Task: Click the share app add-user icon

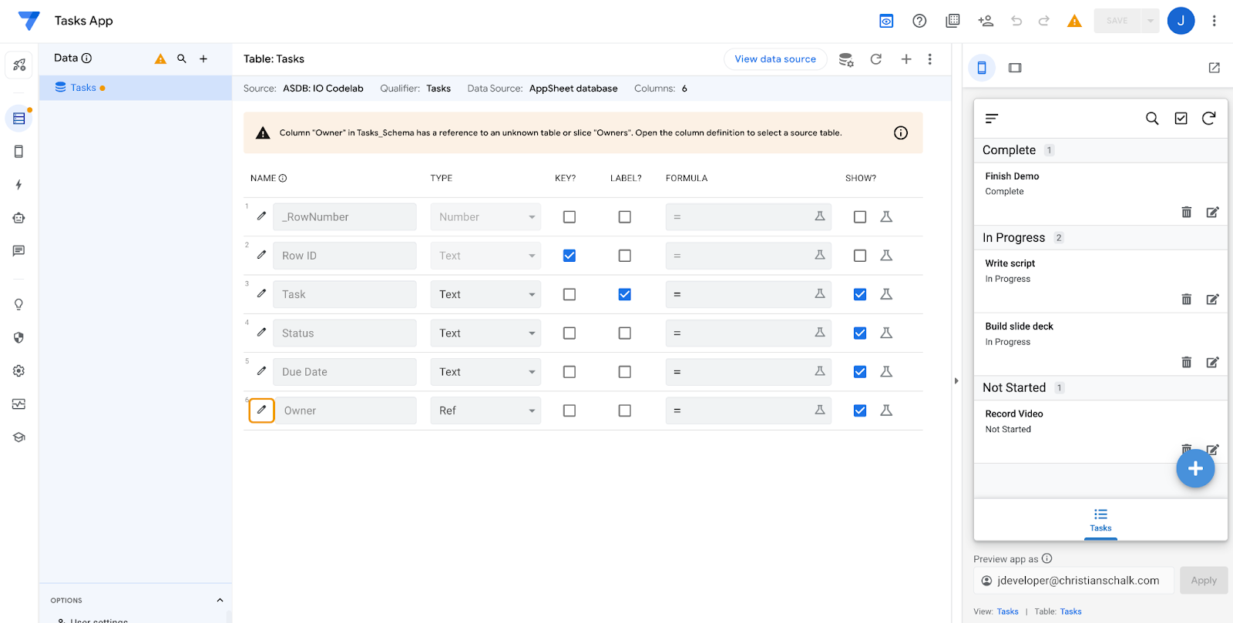Action: tap(985, 21)
